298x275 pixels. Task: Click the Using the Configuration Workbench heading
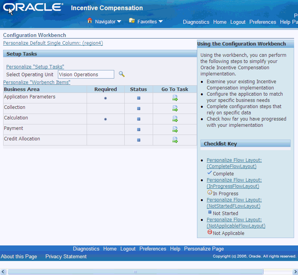point(242,44)
